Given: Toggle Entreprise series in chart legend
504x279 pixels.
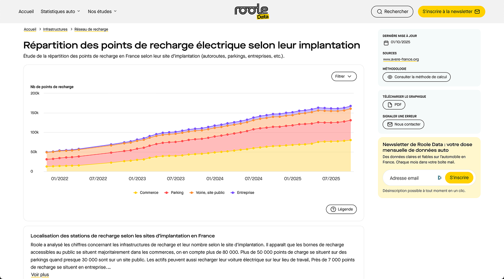Looking at the screenshot, I should (242, 193).
